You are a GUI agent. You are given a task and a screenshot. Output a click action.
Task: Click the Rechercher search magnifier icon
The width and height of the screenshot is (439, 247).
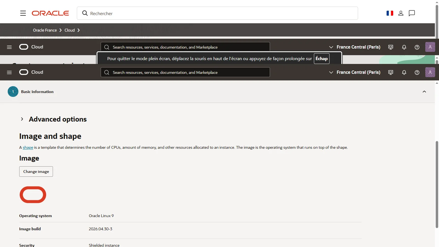[85, 13]
